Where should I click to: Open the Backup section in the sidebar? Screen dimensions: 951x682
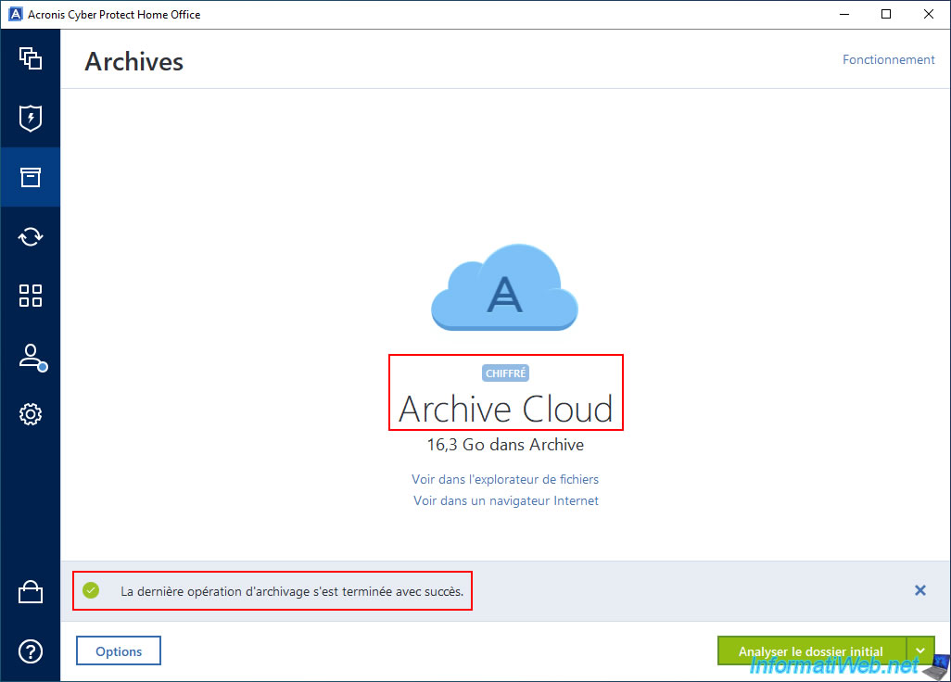[31, 59]
